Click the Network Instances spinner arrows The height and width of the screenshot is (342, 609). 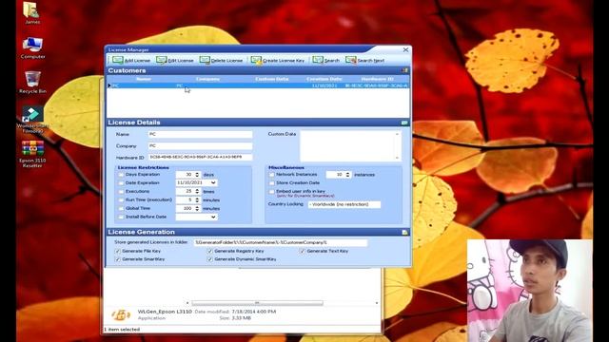[x=347, y=175]
